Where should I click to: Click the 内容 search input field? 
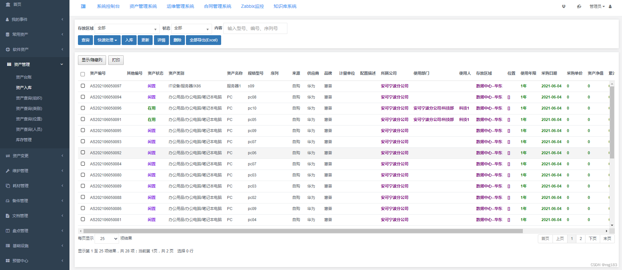(x=255, y=28)
